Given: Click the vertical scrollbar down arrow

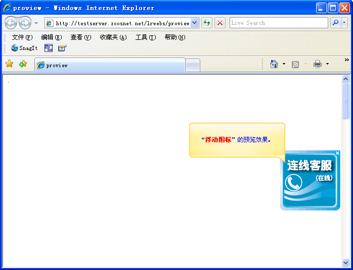Looking at the screenshot, I should 346,262.
